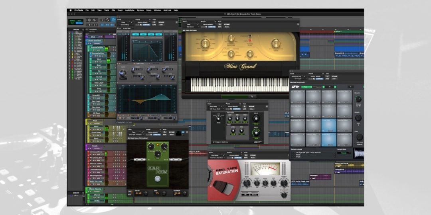Click the Stereo Width Width knob

[x=256, y=132]
